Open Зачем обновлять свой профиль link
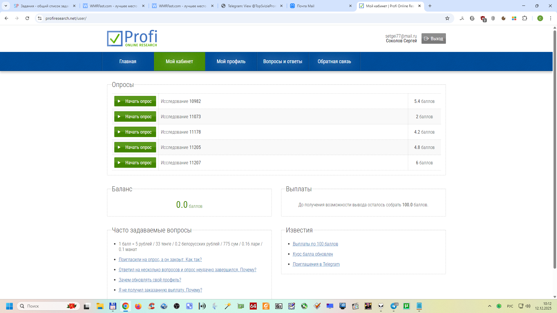 tap(150, 280)
